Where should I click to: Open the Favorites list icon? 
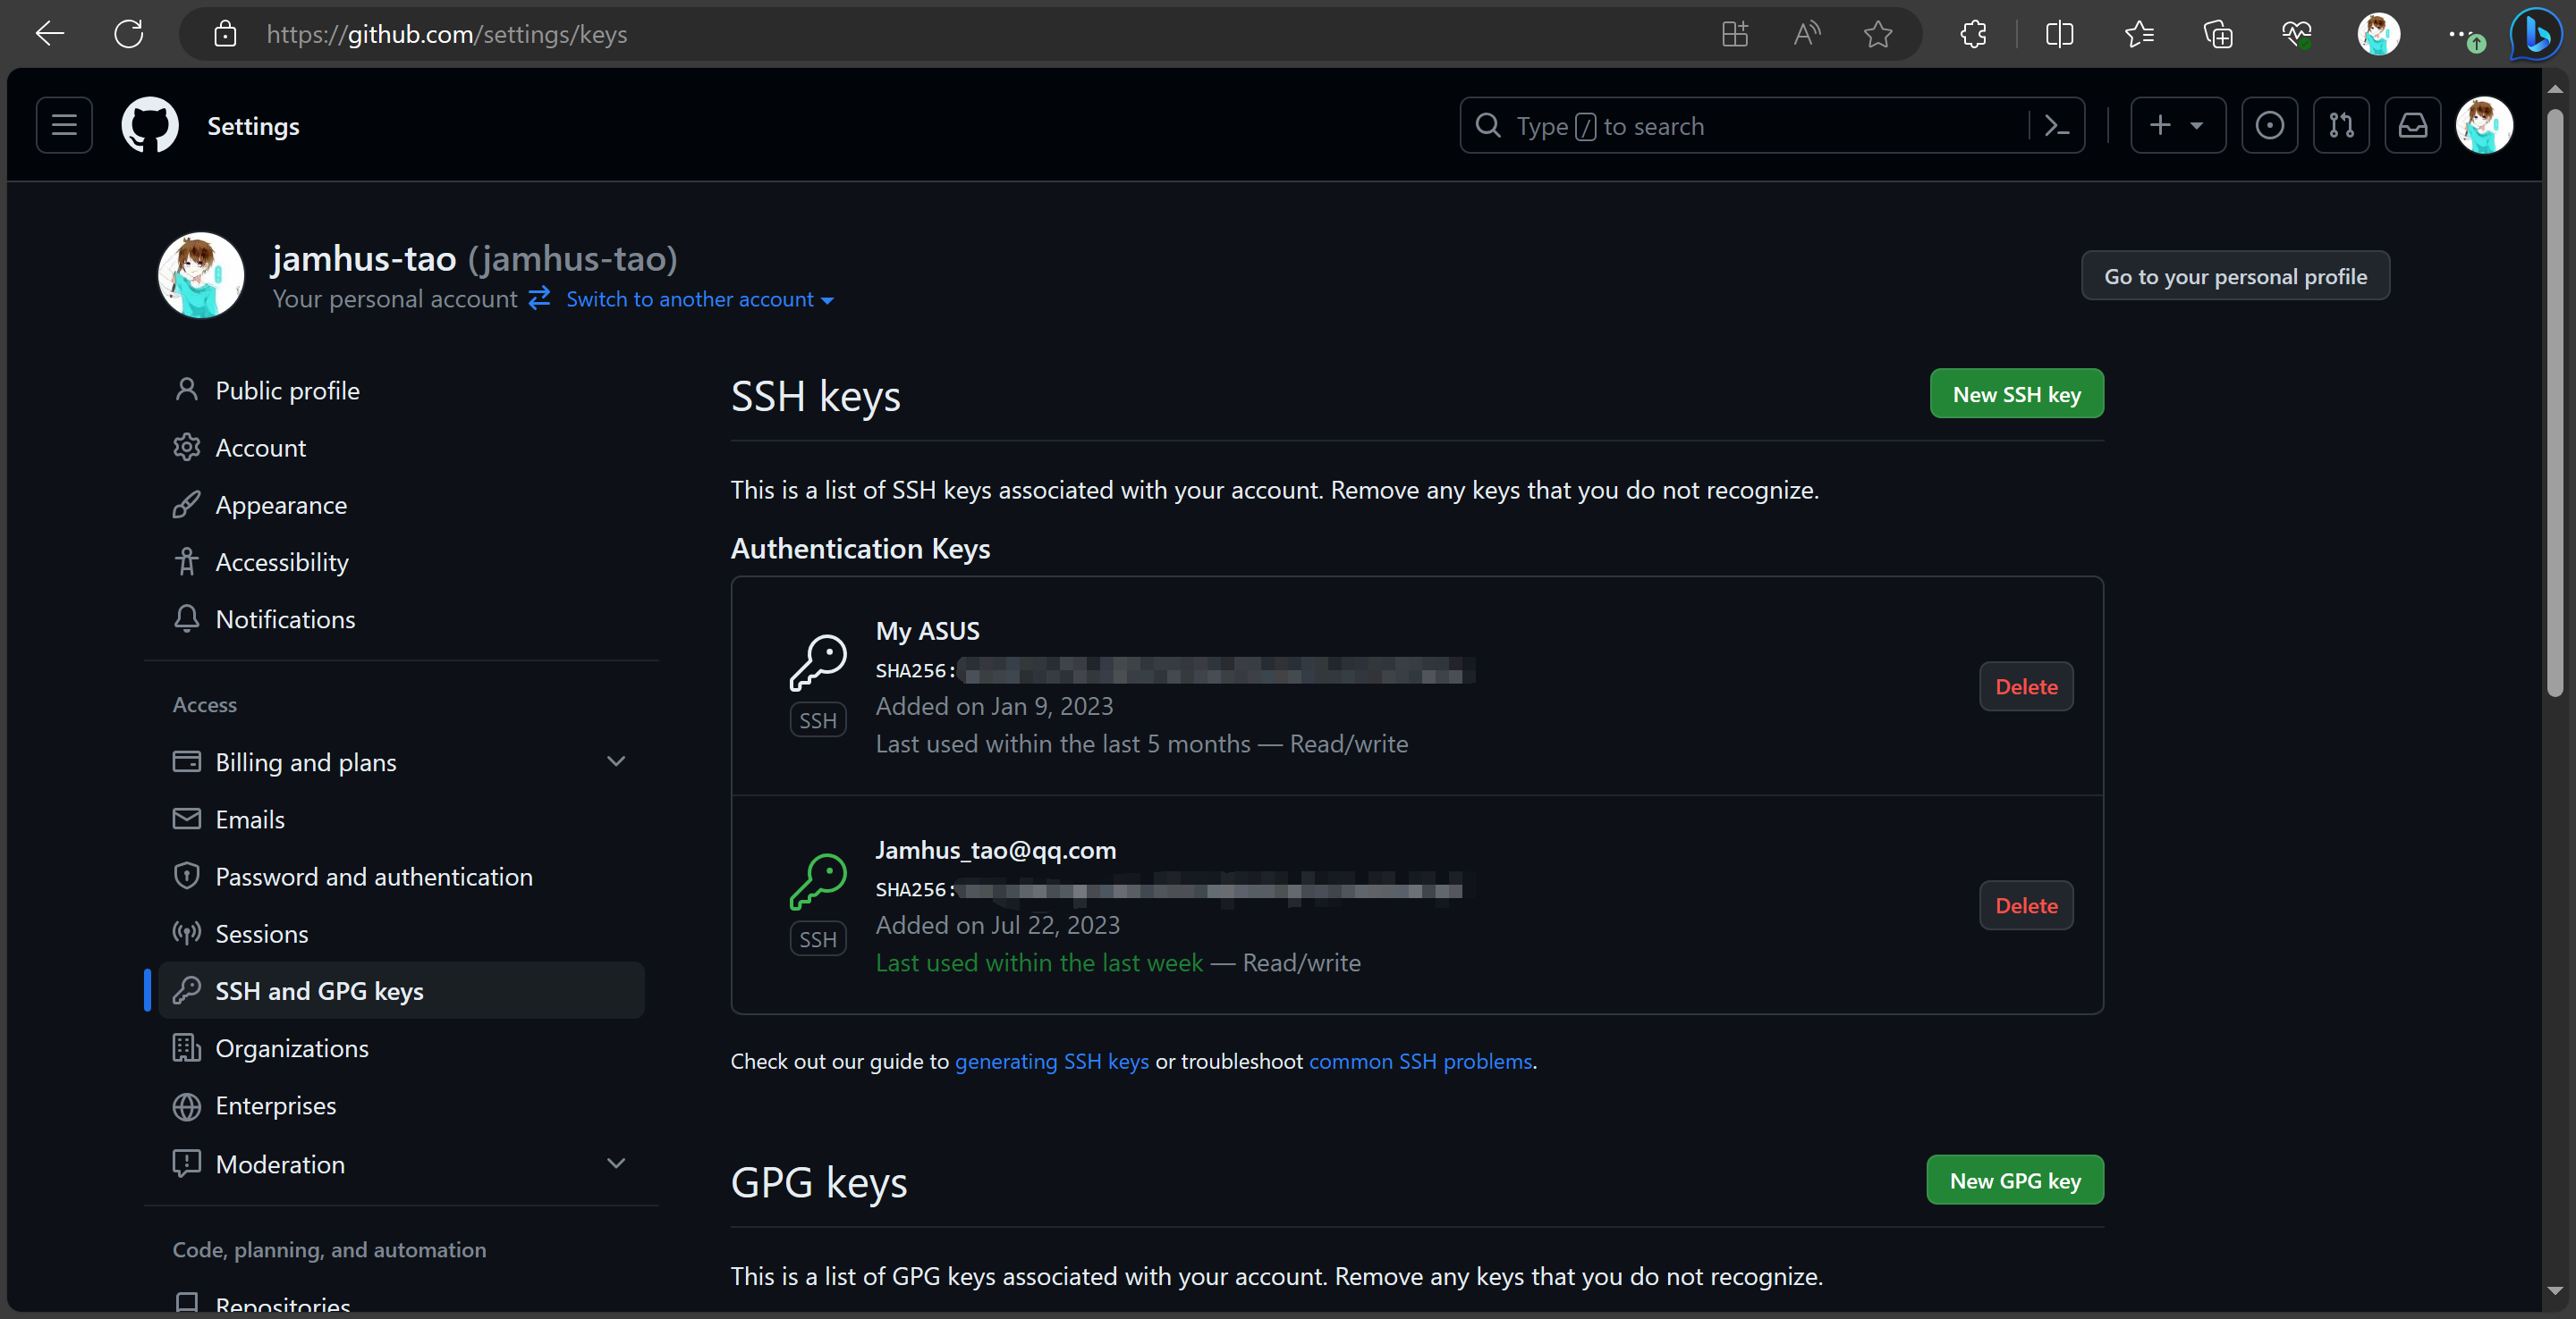2139,34
